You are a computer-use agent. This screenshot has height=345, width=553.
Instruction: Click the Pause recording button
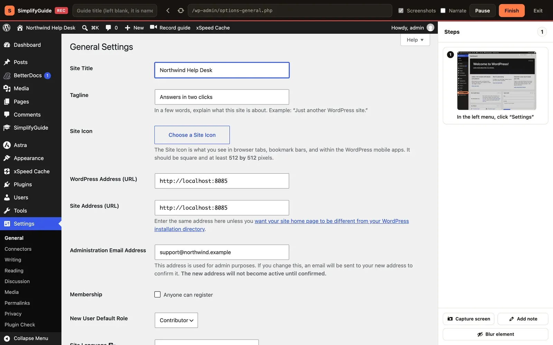[x=482, y=11]
